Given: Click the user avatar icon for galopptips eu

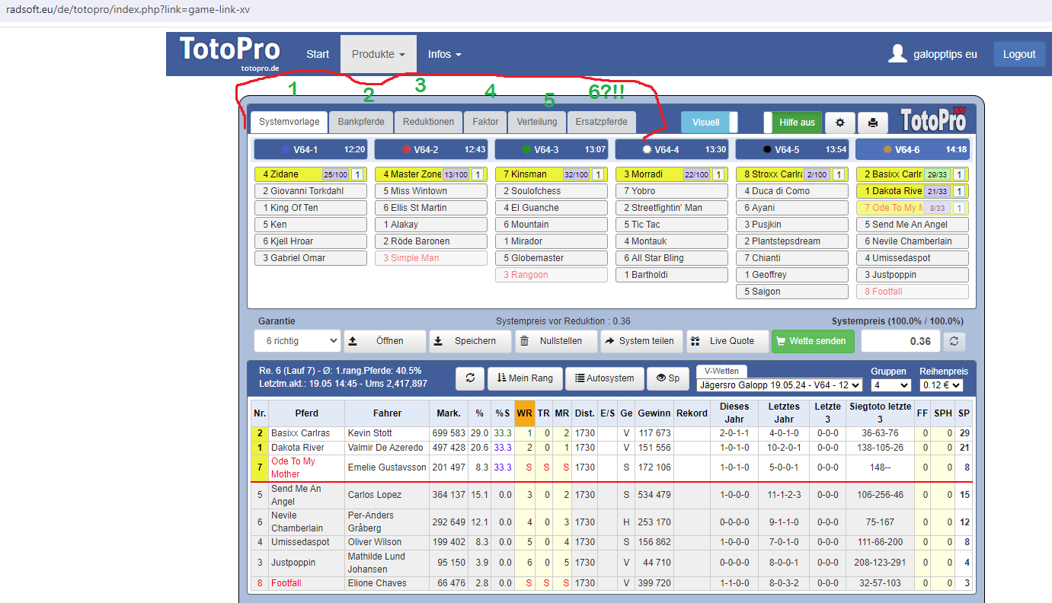Looking at the screenshot, I should click(x=899, y=54).
